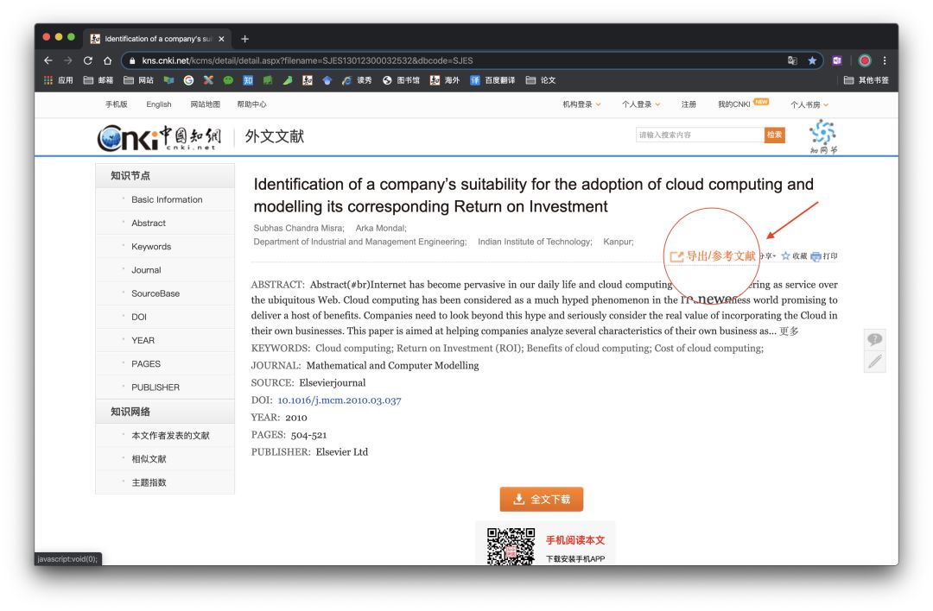Open the 其他书签 bookmark folder
933x611 pixels.
click(x=866, y=80)
